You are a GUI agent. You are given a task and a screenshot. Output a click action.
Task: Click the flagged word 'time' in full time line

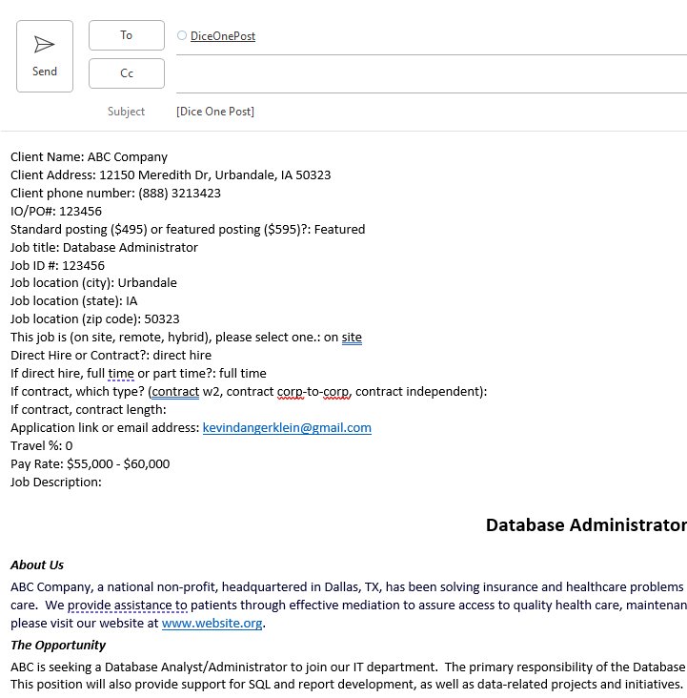(121, 374)
